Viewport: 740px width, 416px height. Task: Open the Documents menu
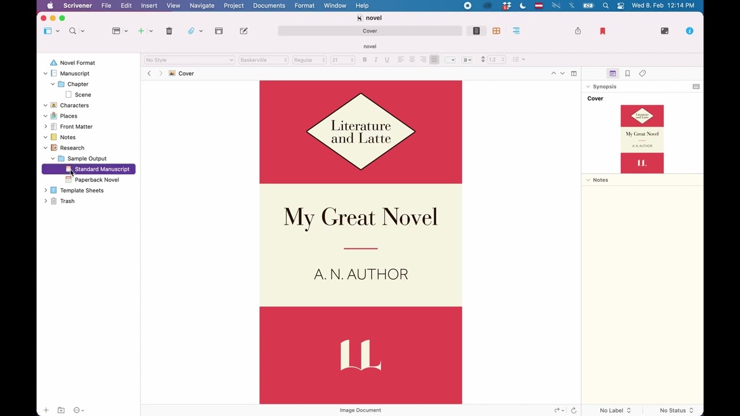click(x=269, y=6)
